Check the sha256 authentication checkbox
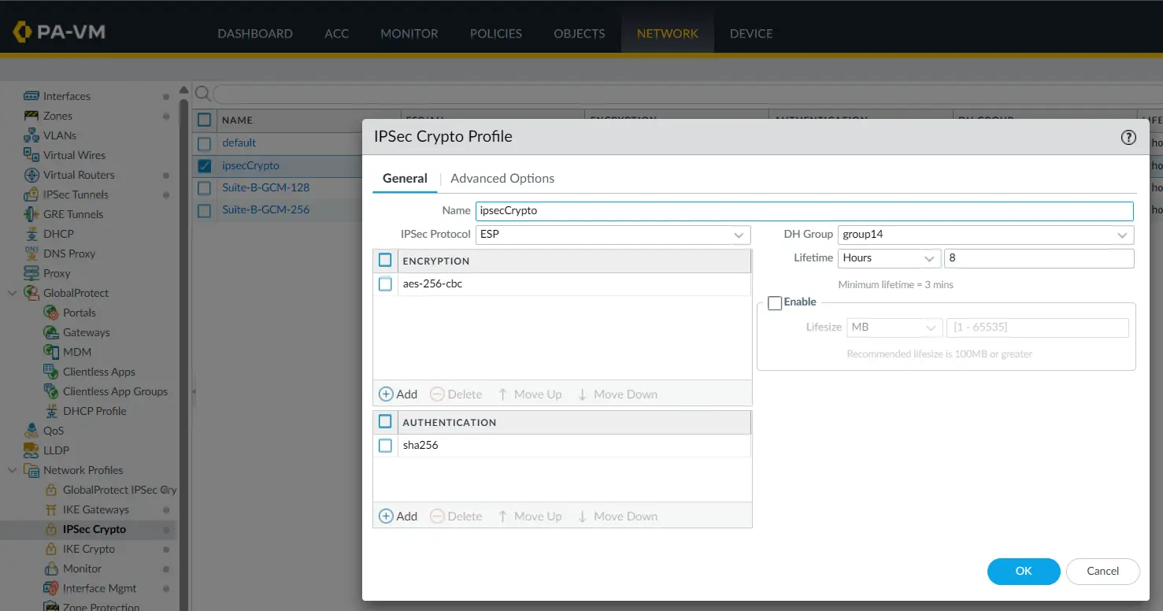Viewport: 1163px width, 611px height. [385, 445]
